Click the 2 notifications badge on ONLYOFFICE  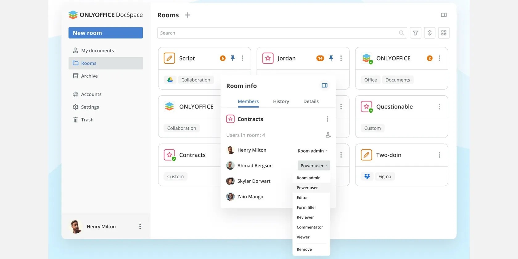click(430, 58)
